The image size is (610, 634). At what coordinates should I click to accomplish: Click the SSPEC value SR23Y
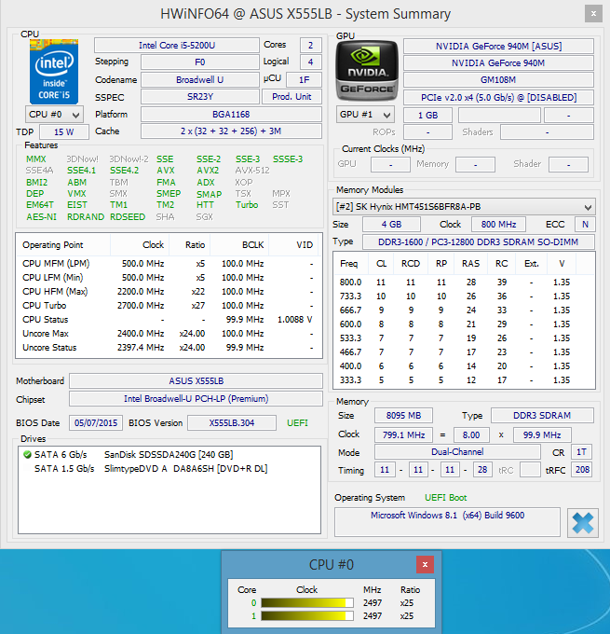pos(200,97)
